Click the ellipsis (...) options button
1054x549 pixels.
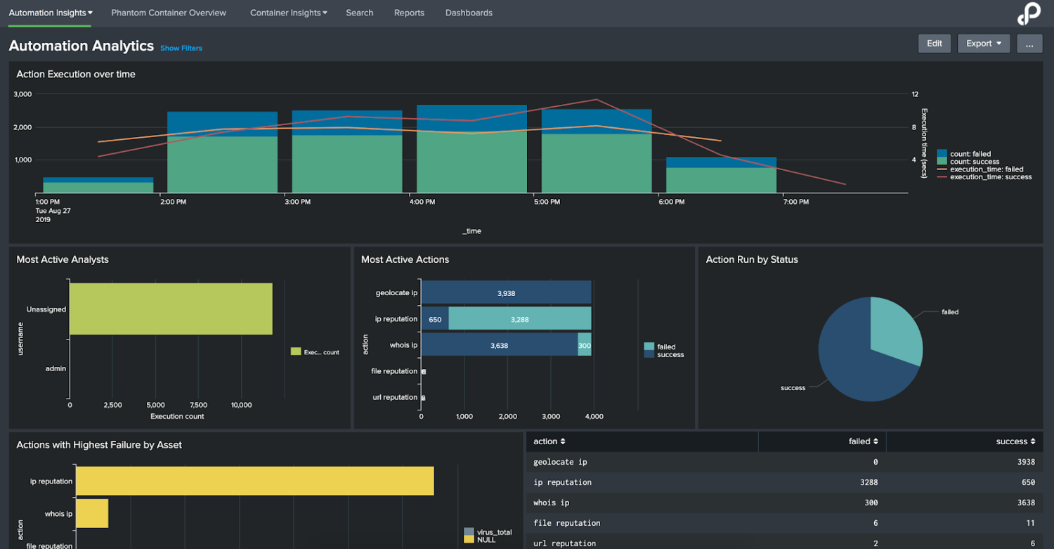[1029, 43]
